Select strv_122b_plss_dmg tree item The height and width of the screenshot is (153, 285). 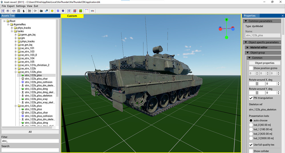point(36,89)
